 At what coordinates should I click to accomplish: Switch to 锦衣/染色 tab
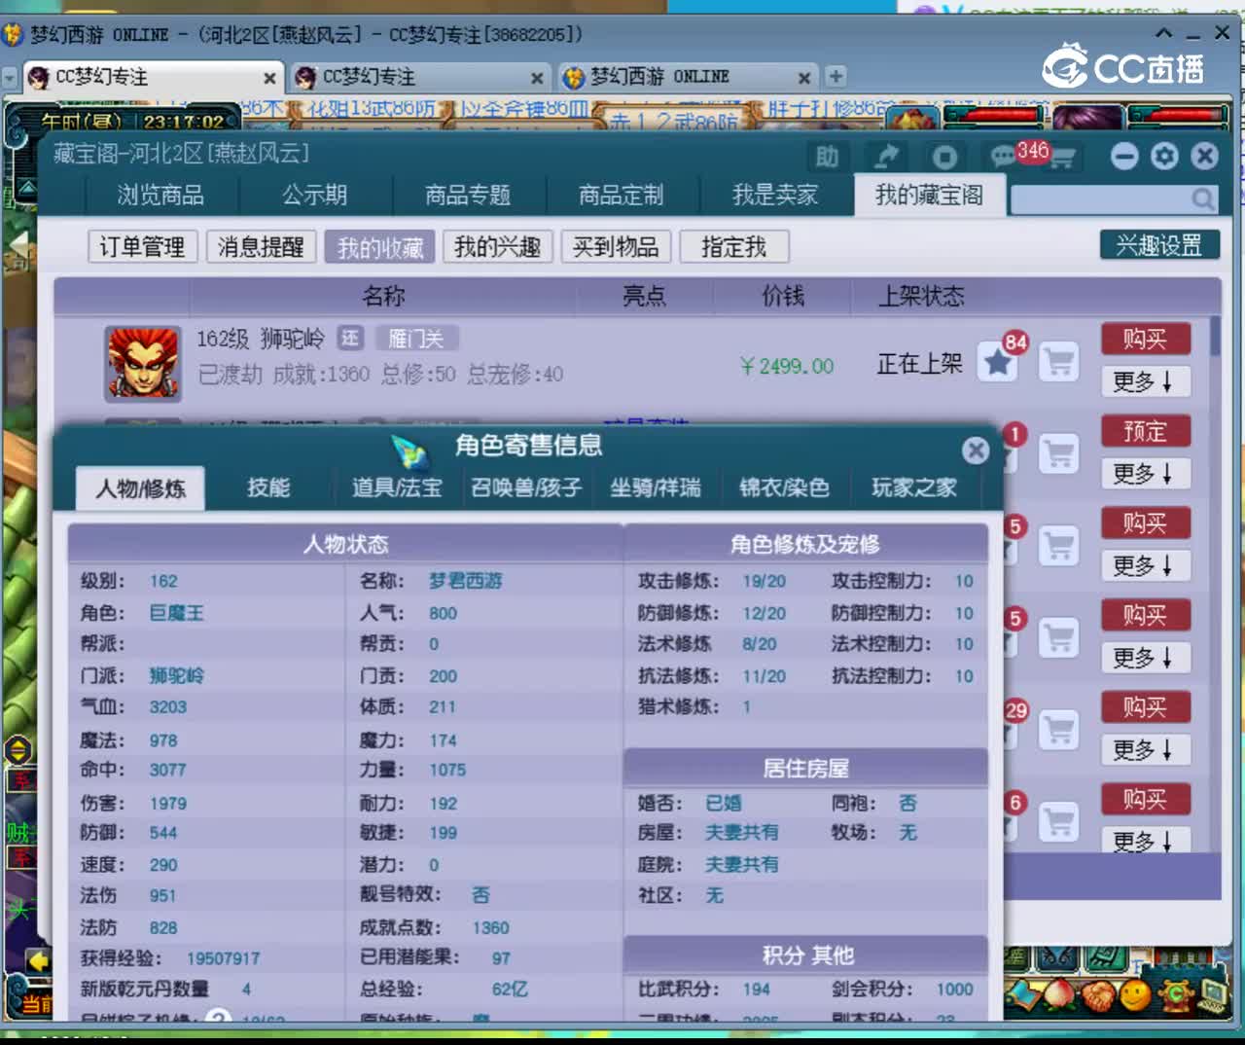coord(784,487)
